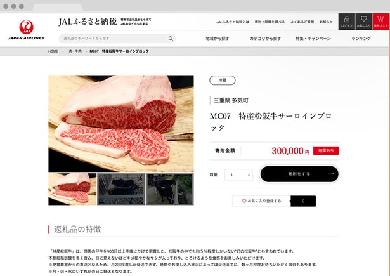Screen dimensions: 390x276
Task: Click the JAL crane logo
Action: pyautogui.click(x=27, y=27)
